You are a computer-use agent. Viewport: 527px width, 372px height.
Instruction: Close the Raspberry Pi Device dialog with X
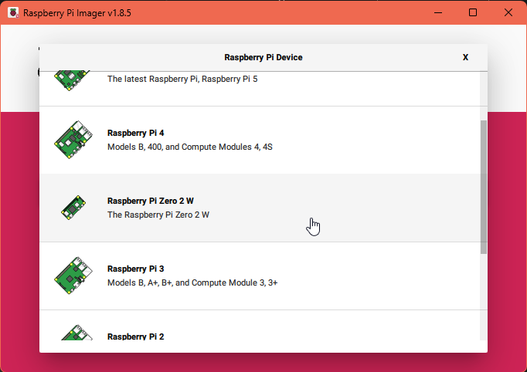tap(465, 57)
